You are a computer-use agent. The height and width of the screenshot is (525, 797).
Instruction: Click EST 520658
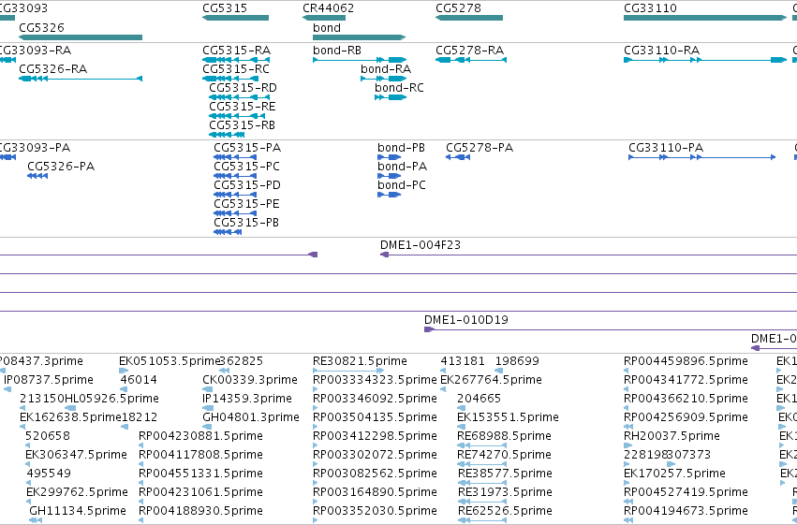coord(48,436)
